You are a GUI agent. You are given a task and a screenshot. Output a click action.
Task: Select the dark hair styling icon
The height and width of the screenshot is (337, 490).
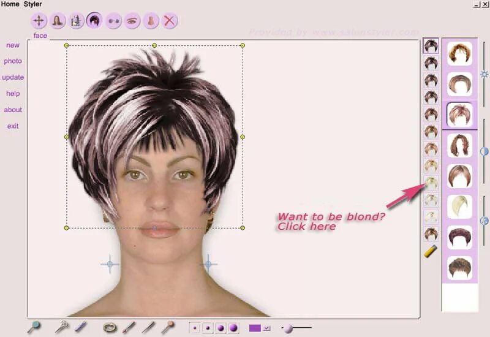(95, 21)
